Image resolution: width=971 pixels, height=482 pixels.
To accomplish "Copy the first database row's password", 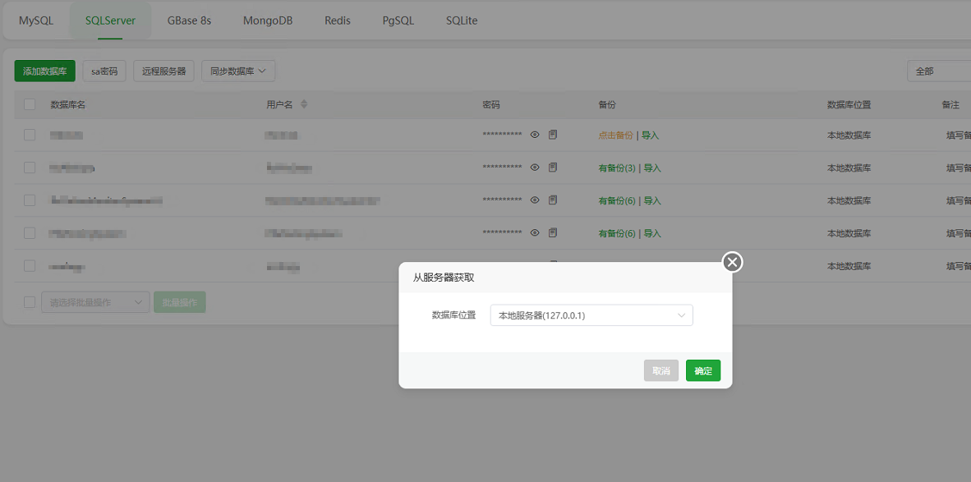I will tap(552, 134).
